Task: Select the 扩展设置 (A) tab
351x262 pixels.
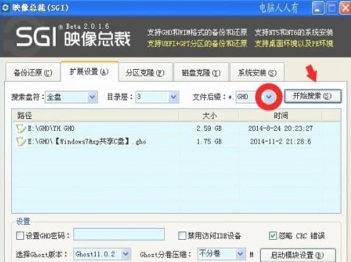Action: (89, 72)
